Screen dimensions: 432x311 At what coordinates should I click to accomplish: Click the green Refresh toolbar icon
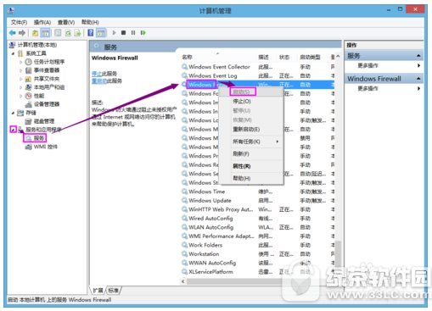click(x=68, y=33)
